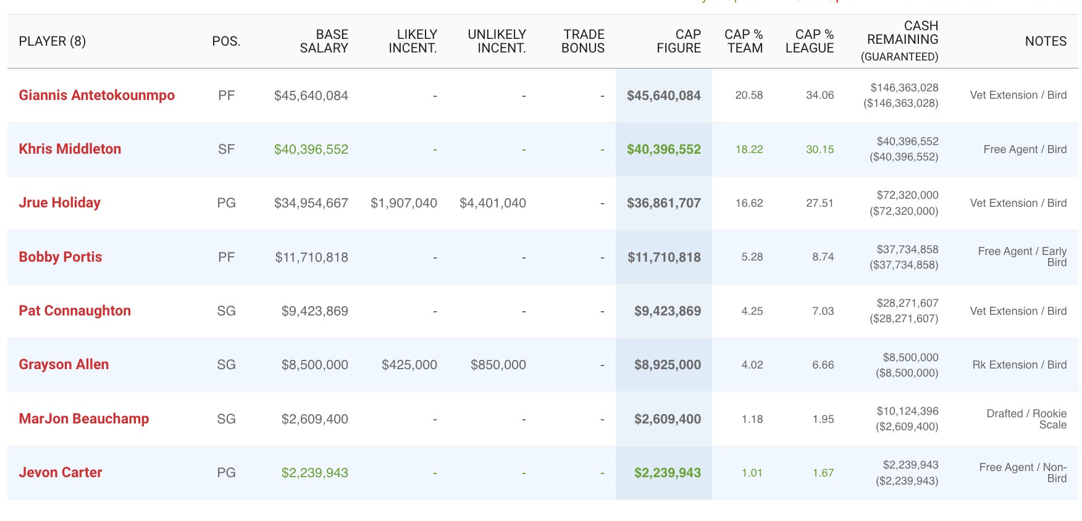Sort by Base Salary header
This screenshot has height=521, width=1082.
click(x=324, y=41)
